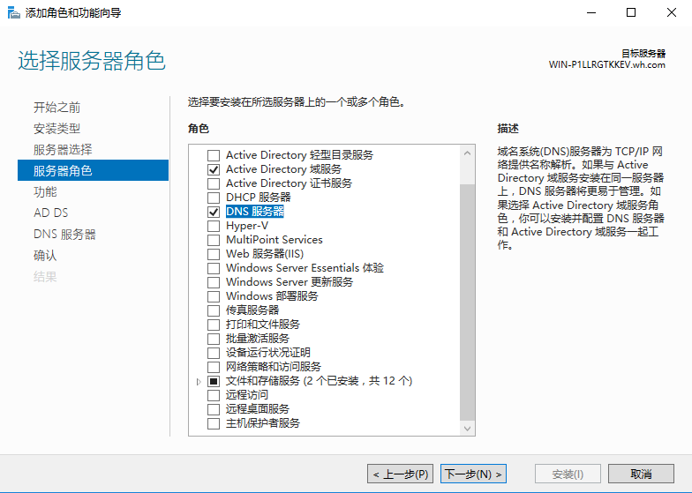Viewport: 692px width, 493px height.
Task: Jump to the 功能 step
Action: (x=45, y=191)
